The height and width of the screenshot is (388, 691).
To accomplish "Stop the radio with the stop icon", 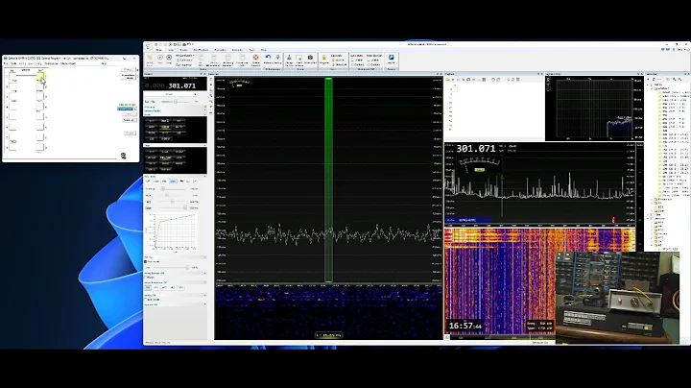I will (x=169, y=58).
